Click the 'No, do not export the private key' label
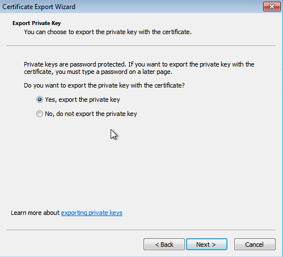 coord(91,114)
